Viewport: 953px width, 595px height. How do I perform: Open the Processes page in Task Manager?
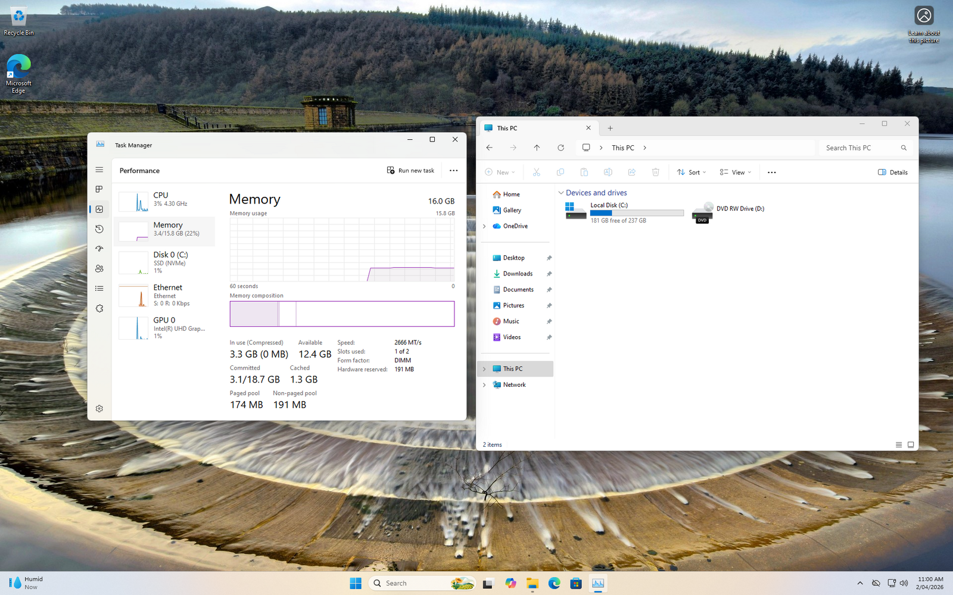click(x=99, y=189)
